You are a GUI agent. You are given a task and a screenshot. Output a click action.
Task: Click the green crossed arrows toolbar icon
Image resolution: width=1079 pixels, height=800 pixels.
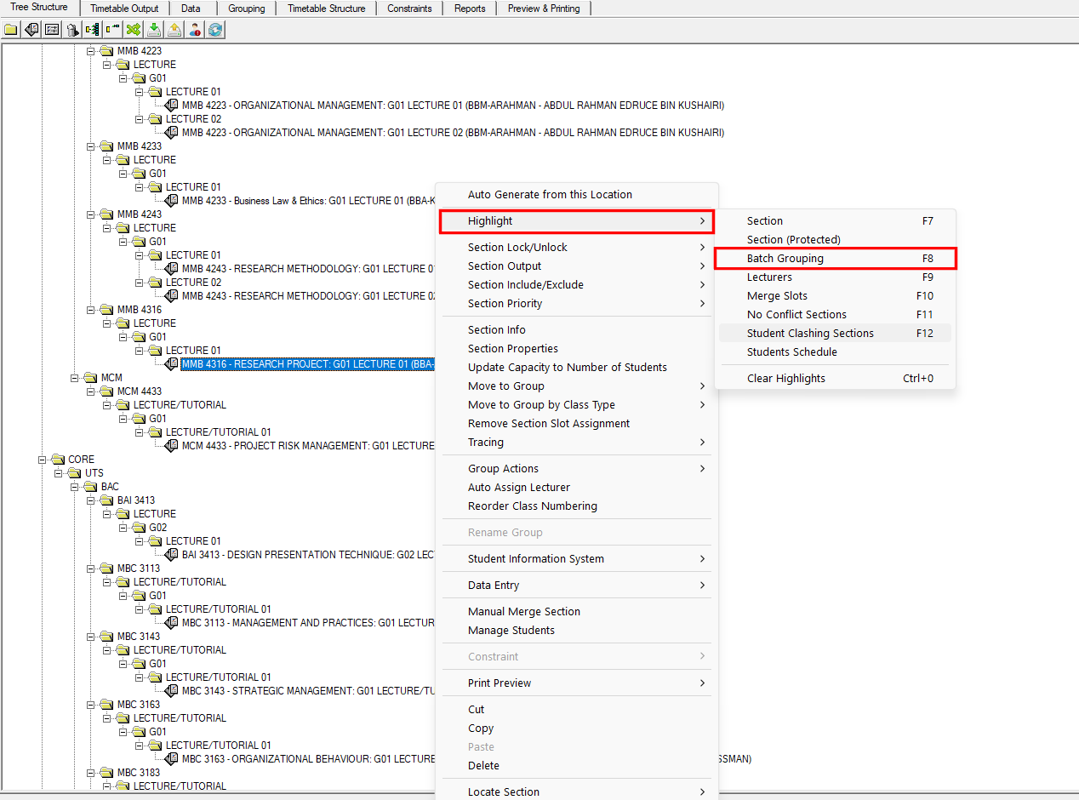134,30
